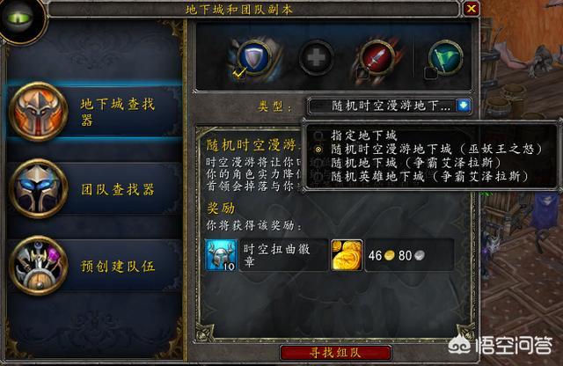Viewport: 563px width, 366px height.
Task: Check the group leader flag checkbox
Action: (x=430, y=73)
